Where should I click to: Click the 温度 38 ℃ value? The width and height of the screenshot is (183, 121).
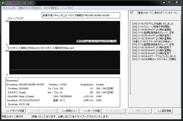pos(62,100)
